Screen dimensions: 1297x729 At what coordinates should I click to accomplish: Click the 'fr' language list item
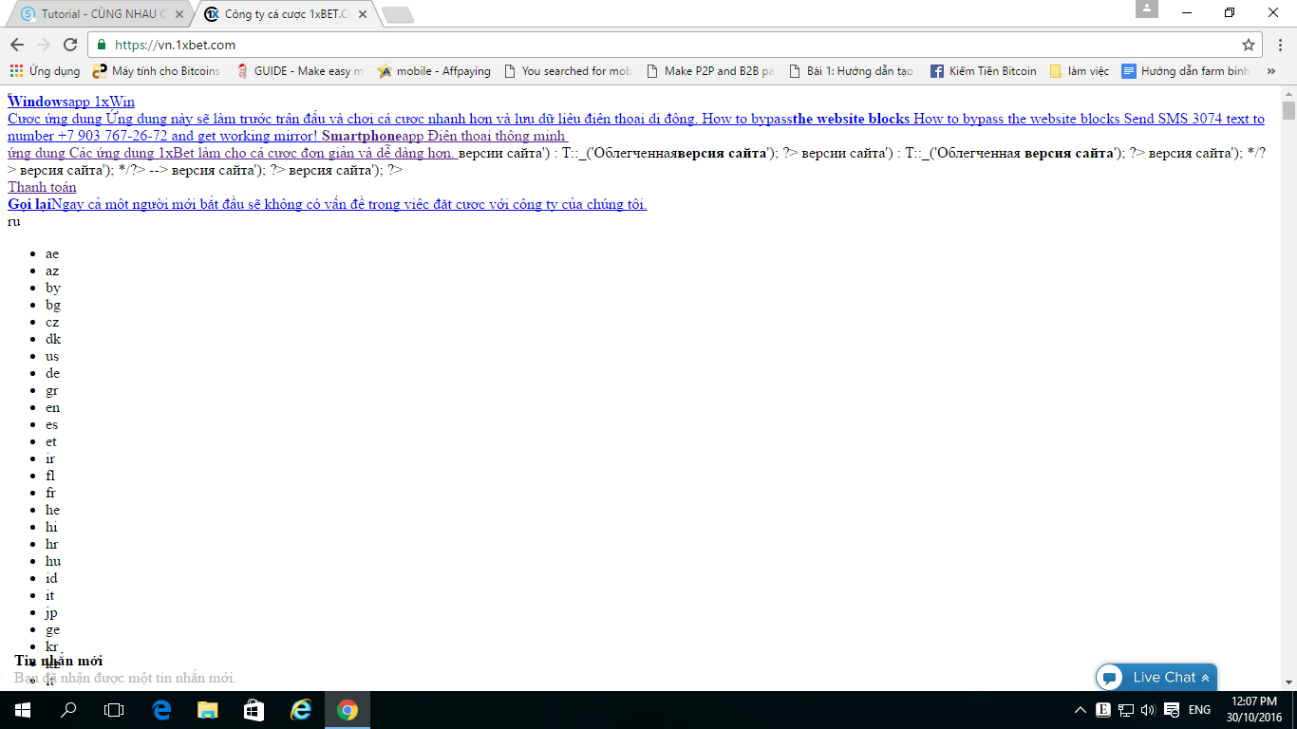(x=51, y=493)
